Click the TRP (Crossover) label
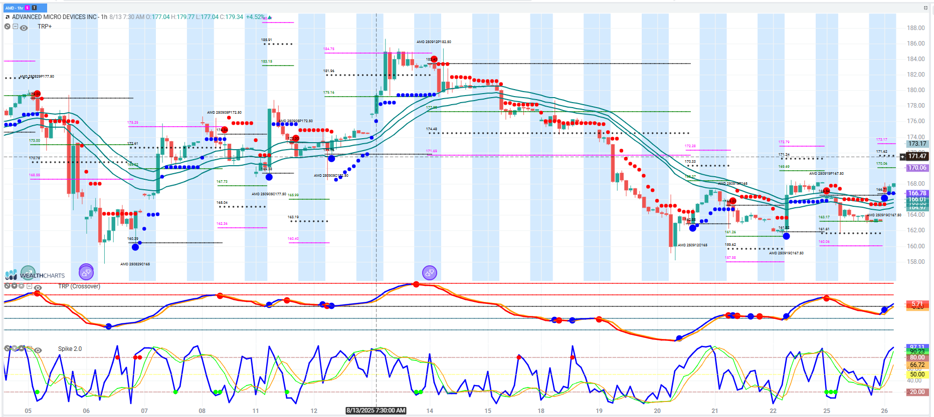This screenshot has height=417, width=934. (79, 286)
